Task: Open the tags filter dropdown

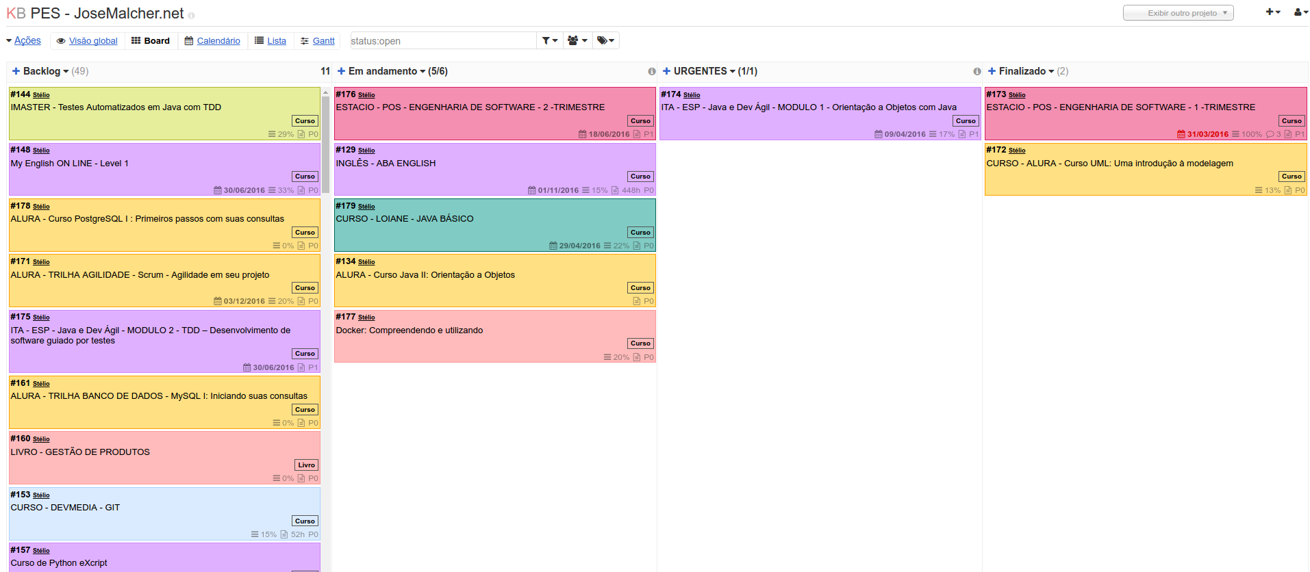Action: pyautogui.click(x=605, y=40)
